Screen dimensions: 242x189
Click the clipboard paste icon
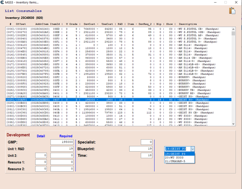coord(232,11)
